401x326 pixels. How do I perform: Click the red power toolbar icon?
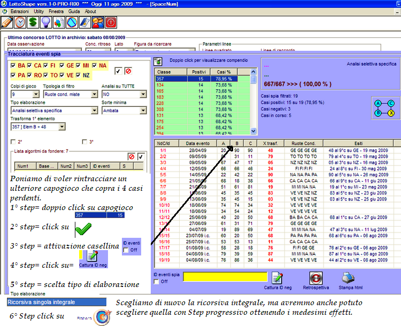[111, 22]
